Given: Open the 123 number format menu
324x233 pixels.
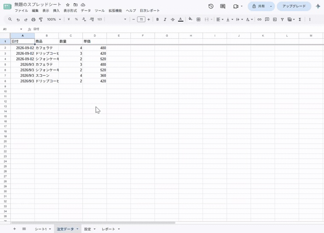Looking at the screenshot, I should pos(100,20).
